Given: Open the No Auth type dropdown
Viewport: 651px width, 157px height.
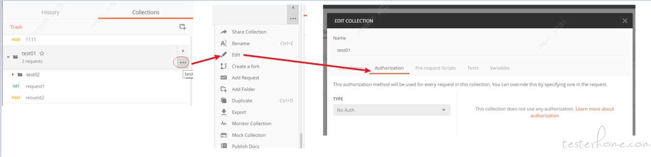Looking at the screenshot, I should pyautogui.click(x=392, y=110).
